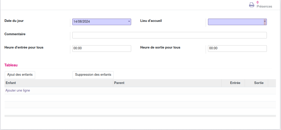281x130 pixels.
Task: Click the printer icon beside Présences
Action: pos(251,5)
